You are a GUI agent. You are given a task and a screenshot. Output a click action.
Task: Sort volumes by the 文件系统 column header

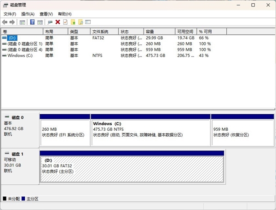click(100, 31)
